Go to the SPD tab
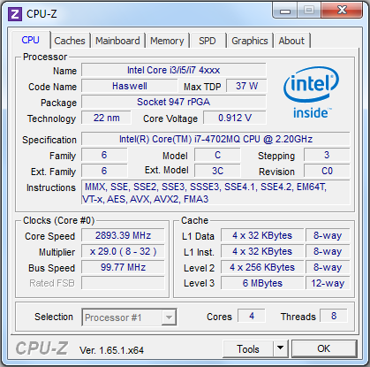The height and width of the screenshot is (367, 370). [x=208, y=41]
